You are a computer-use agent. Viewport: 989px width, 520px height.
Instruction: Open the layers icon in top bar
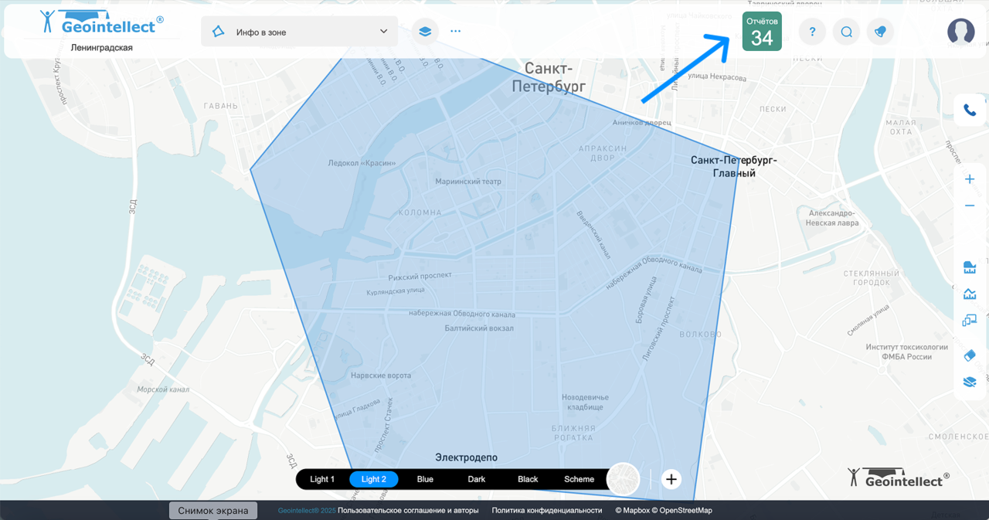[x=424, y=32]
